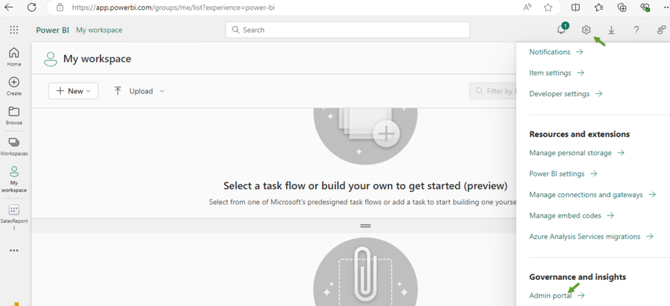Viewport: 670px width, 306px height.
Task: Open the browser more options ellipsis
Action: [x=665, y=7]
